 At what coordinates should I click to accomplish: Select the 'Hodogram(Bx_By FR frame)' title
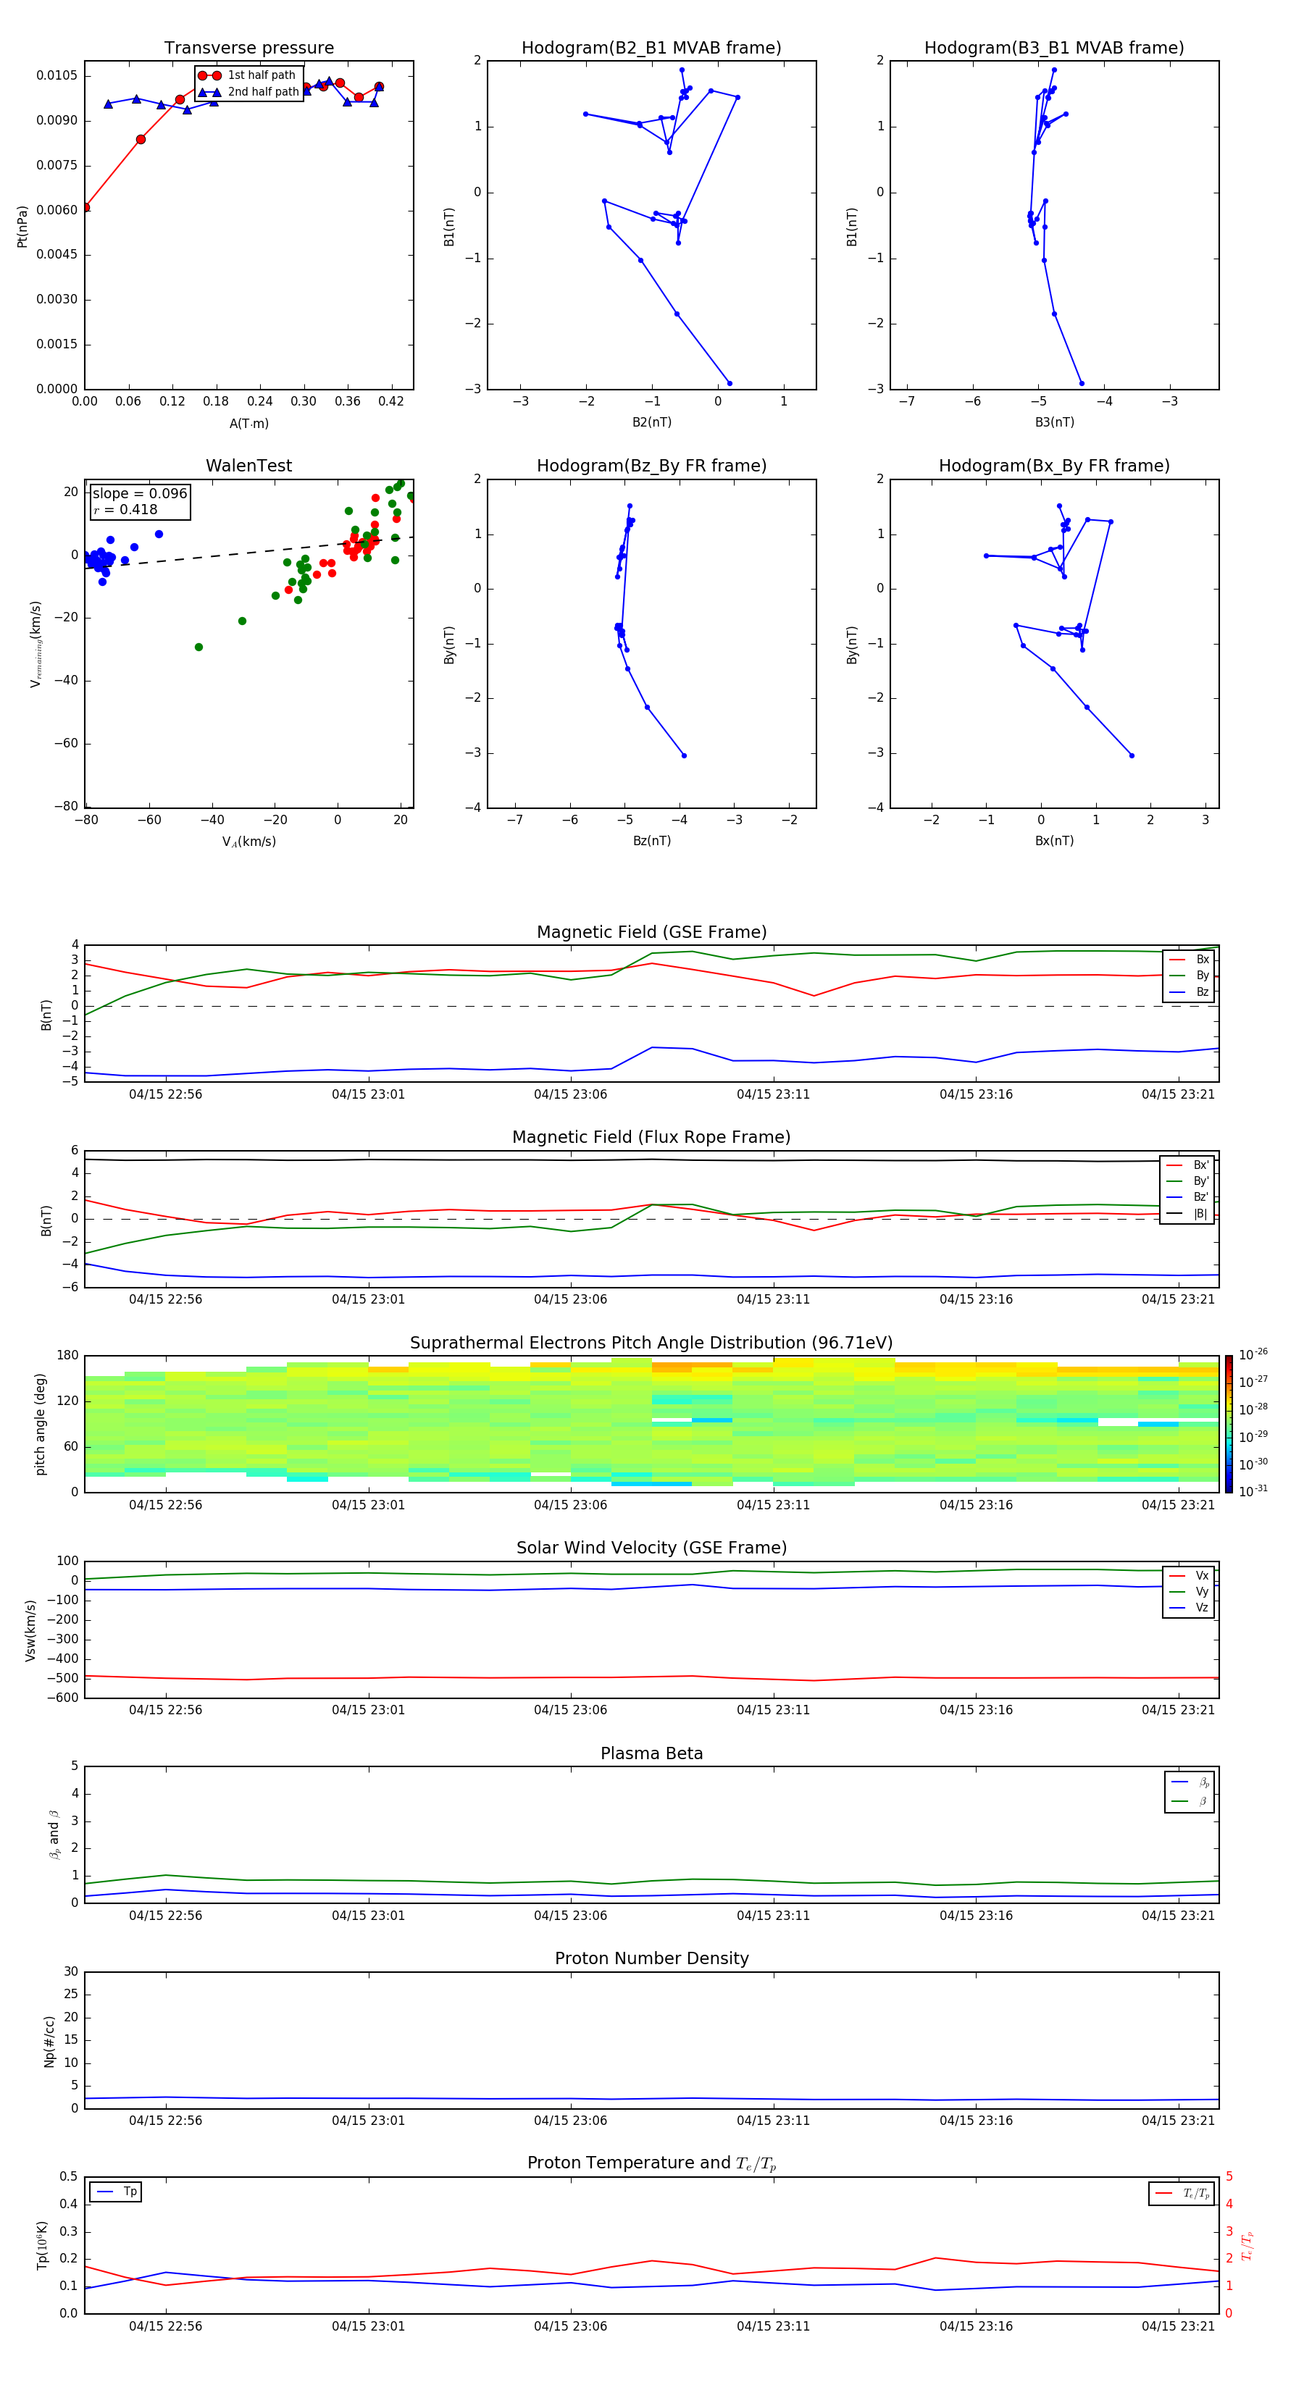tap(1054, 466)
